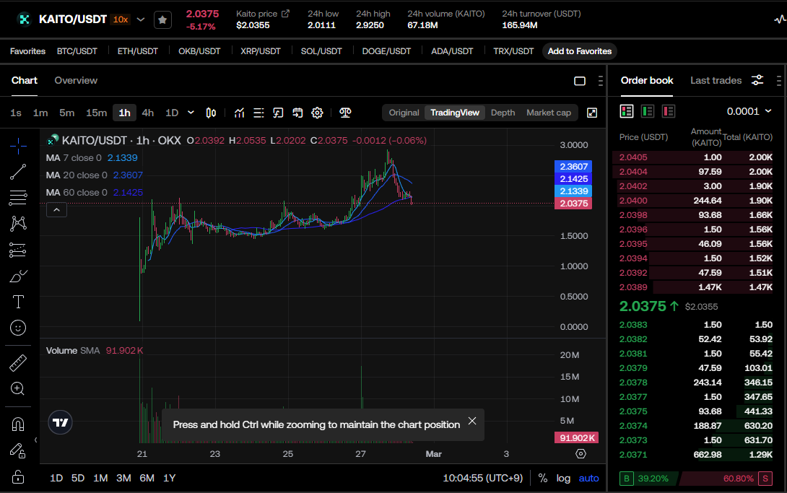
Task: Click the Add to Favorites button
Action: point(580,51)
